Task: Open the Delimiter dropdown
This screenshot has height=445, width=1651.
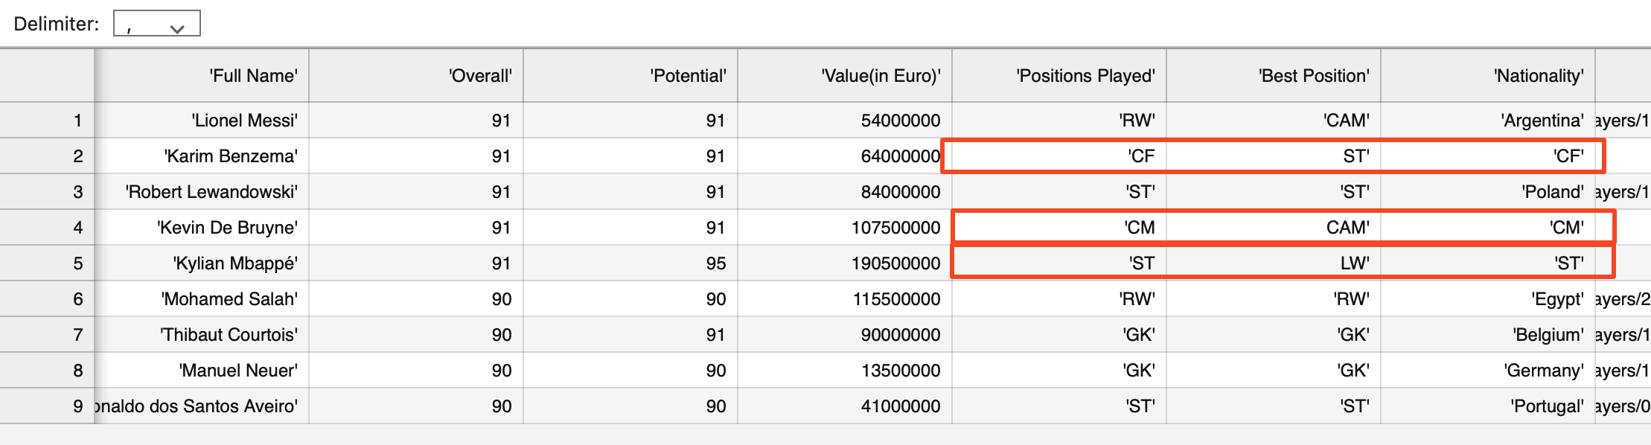Action: (x=157, y=24)
